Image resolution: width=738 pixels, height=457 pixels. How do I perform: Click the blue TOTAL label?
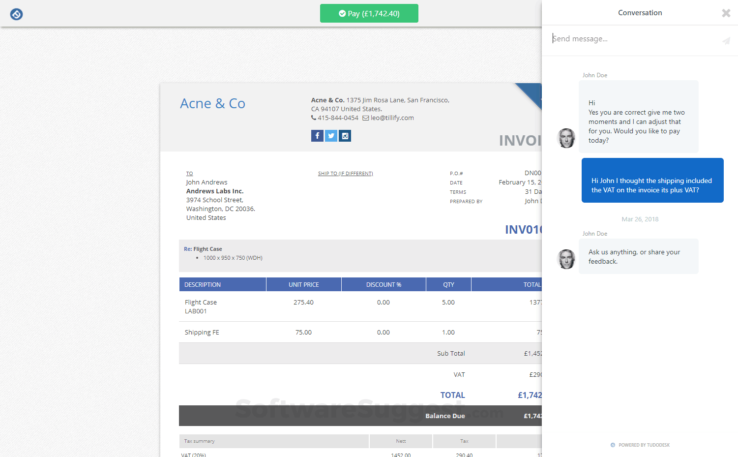coord(453,395)
